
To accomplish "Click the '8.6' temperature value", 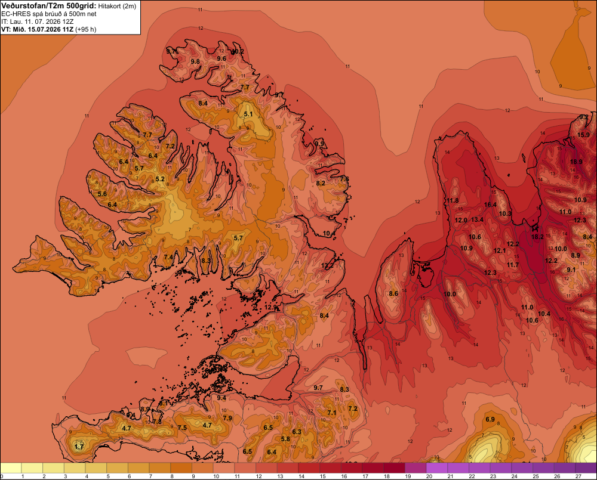I will pos(393,293).
